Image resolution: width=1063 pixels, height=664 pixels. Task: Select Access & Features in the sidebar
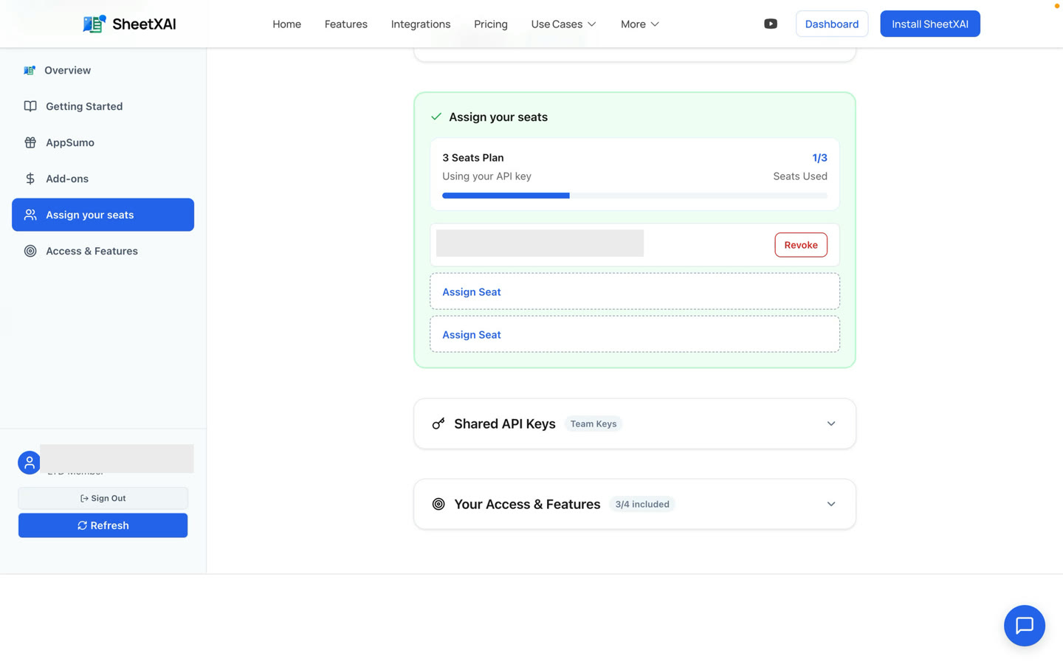coord(103,251)
